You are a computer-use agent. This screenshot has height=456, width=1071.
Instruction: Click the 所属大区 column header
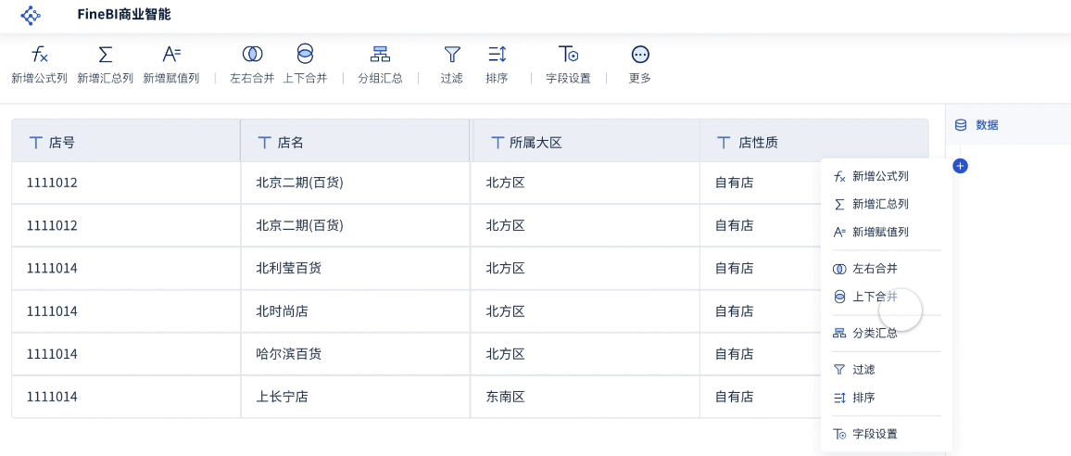(535, 143)
